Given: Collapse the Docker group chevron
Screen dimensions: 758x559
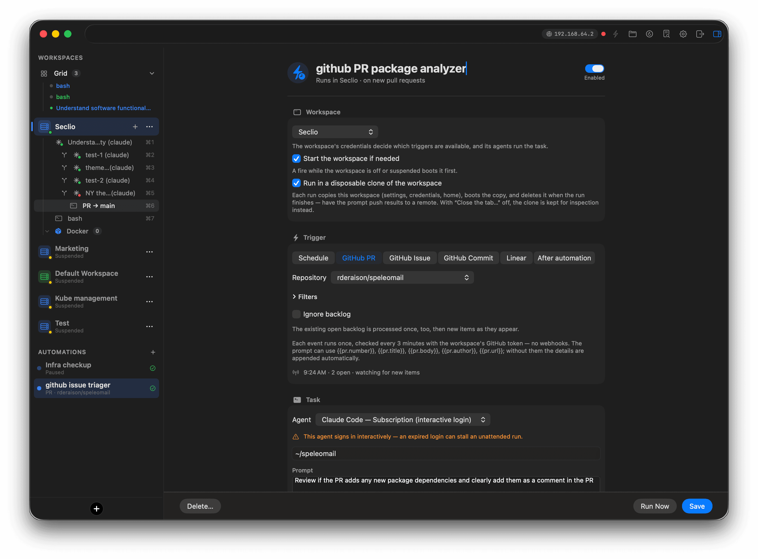Looking at the screenshot, I should click(x=47, y=231).
